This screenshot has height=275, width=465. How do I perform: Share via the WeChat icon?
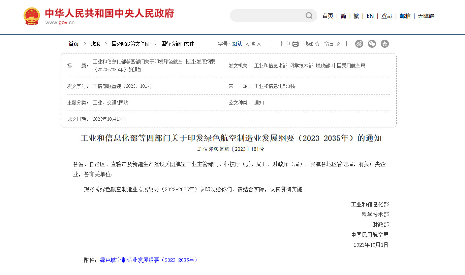tap(372, 44)
